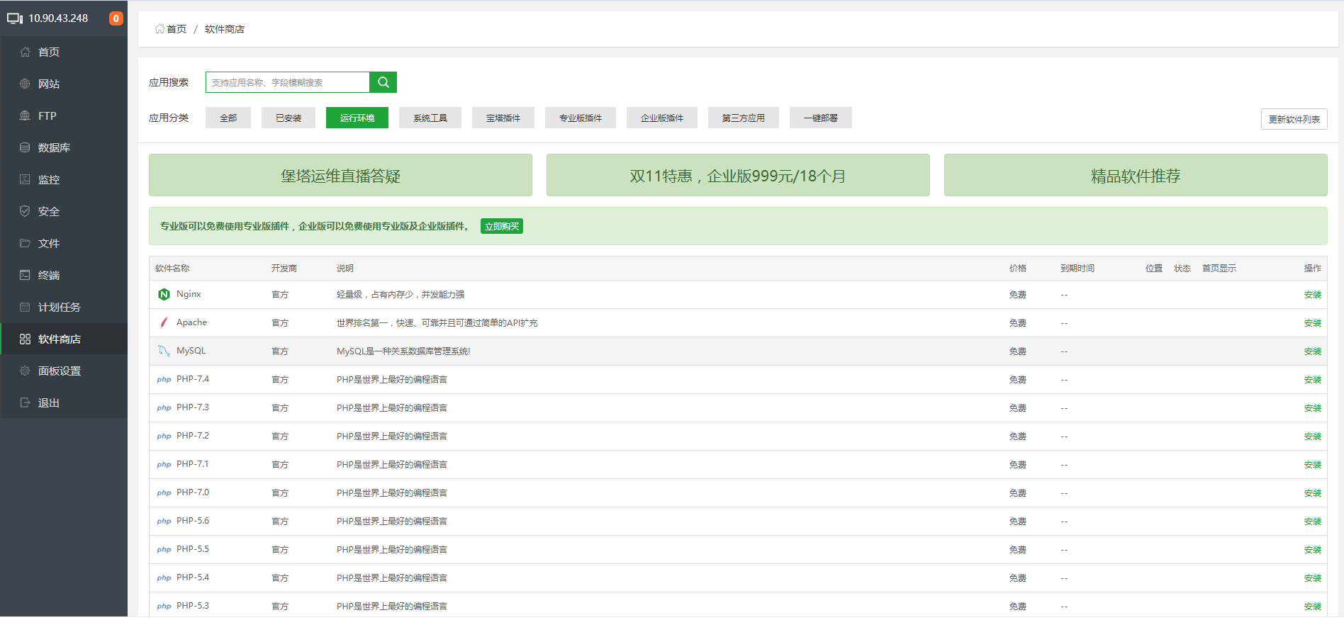Click the 网站 globe icon in sidebar

[25, 84]
